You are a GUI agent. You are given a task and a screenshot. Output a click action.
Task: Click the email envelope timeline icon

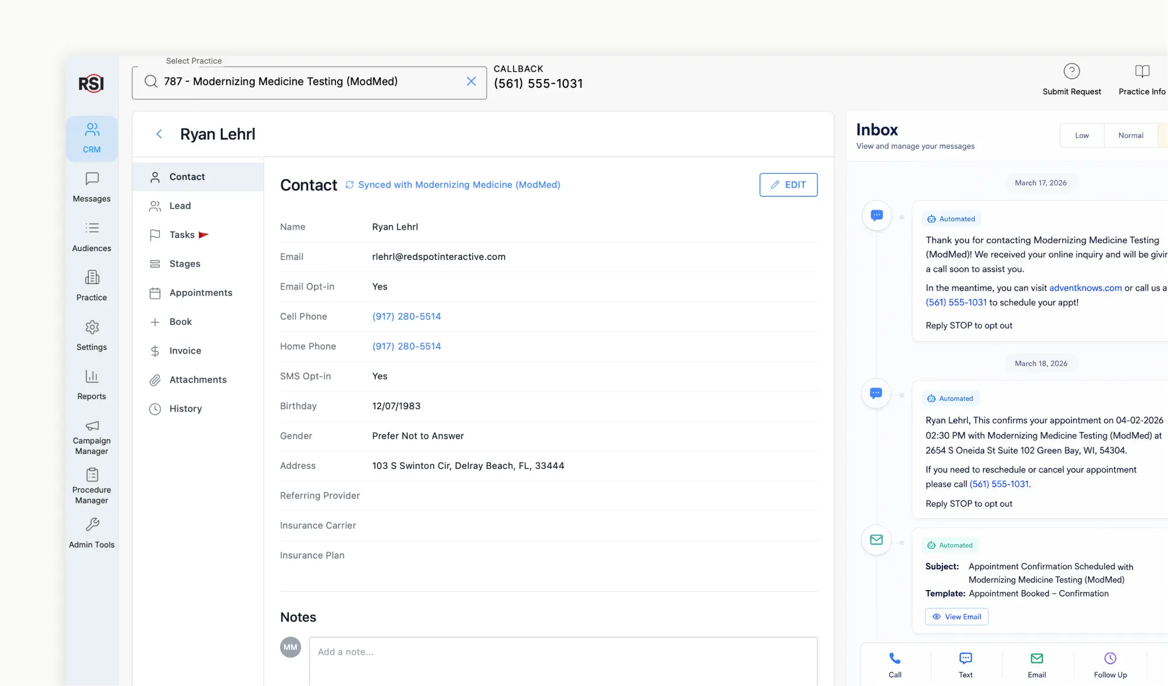[x=876, y=540]
